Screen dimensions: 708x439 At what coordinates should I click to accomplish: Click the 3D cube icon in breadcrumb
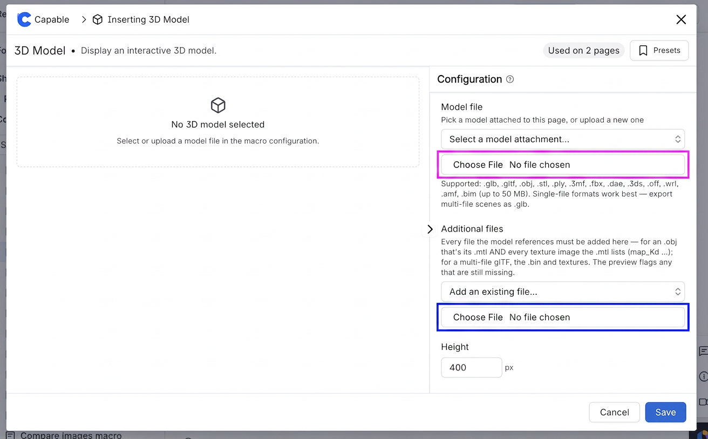click(x=98, y=19)
